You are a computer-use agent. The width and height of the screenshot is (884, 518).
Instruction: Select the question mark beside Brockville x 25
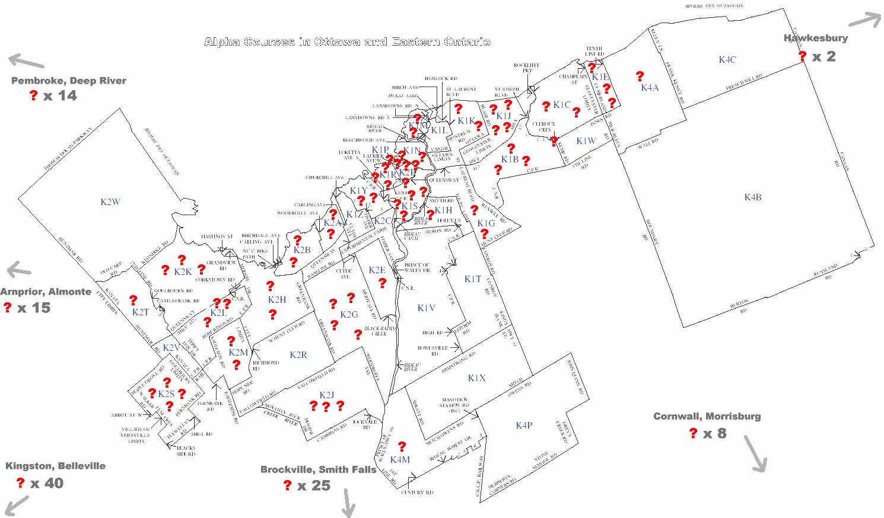click(x=287, y=485)
